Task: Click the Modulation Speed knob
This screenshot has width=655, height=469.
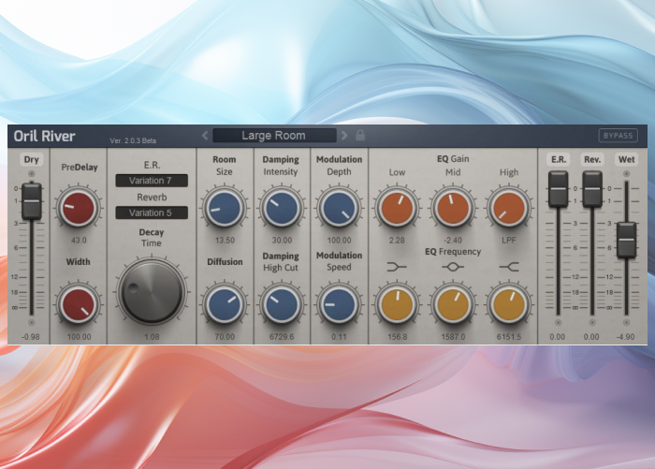Action: tap(339, 304)
